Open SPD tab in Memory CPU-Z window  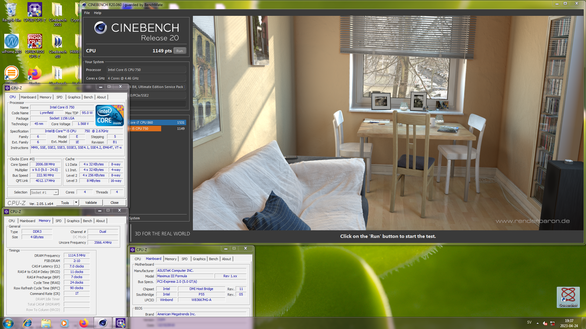coord(59,221)
